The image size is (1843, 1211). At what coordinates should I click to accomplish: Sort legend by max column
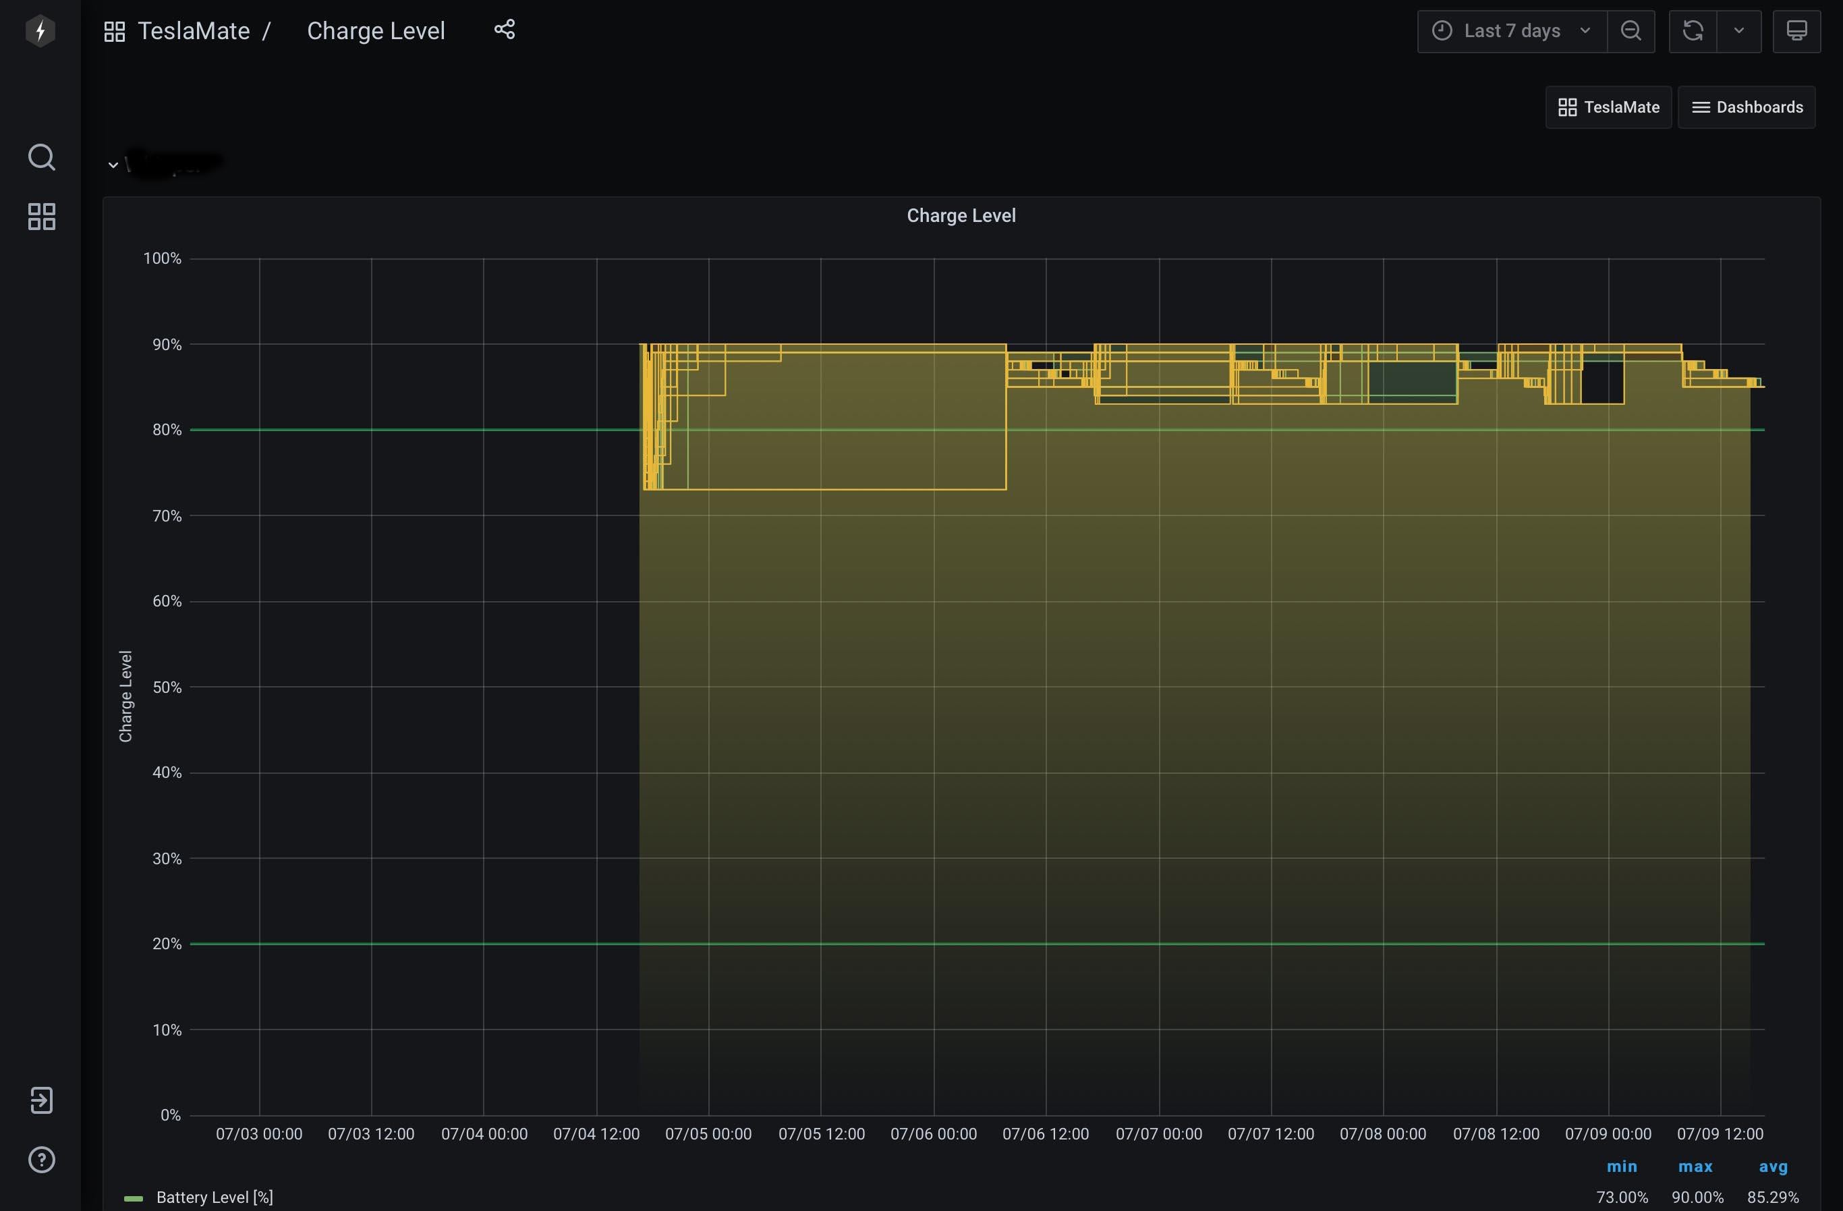(1695, 1166)
